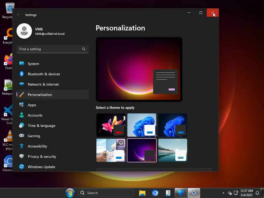Close the Settings window
This screenshot has height=198, width=264.
click(x=213, y=13)
